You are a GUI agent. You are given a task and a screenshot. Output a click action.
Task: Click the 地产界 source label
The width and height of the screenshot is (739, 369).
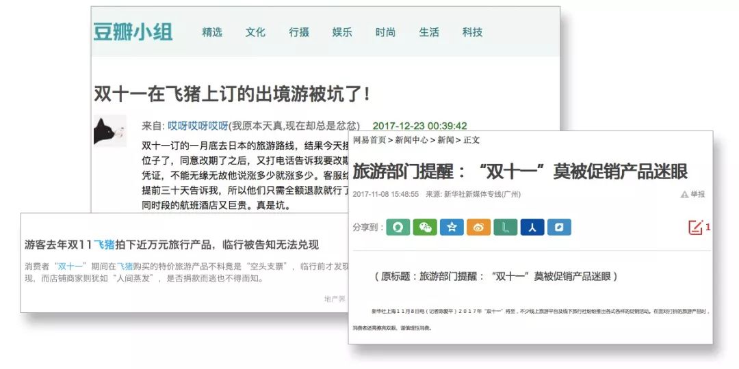click(x=335, y=299)
